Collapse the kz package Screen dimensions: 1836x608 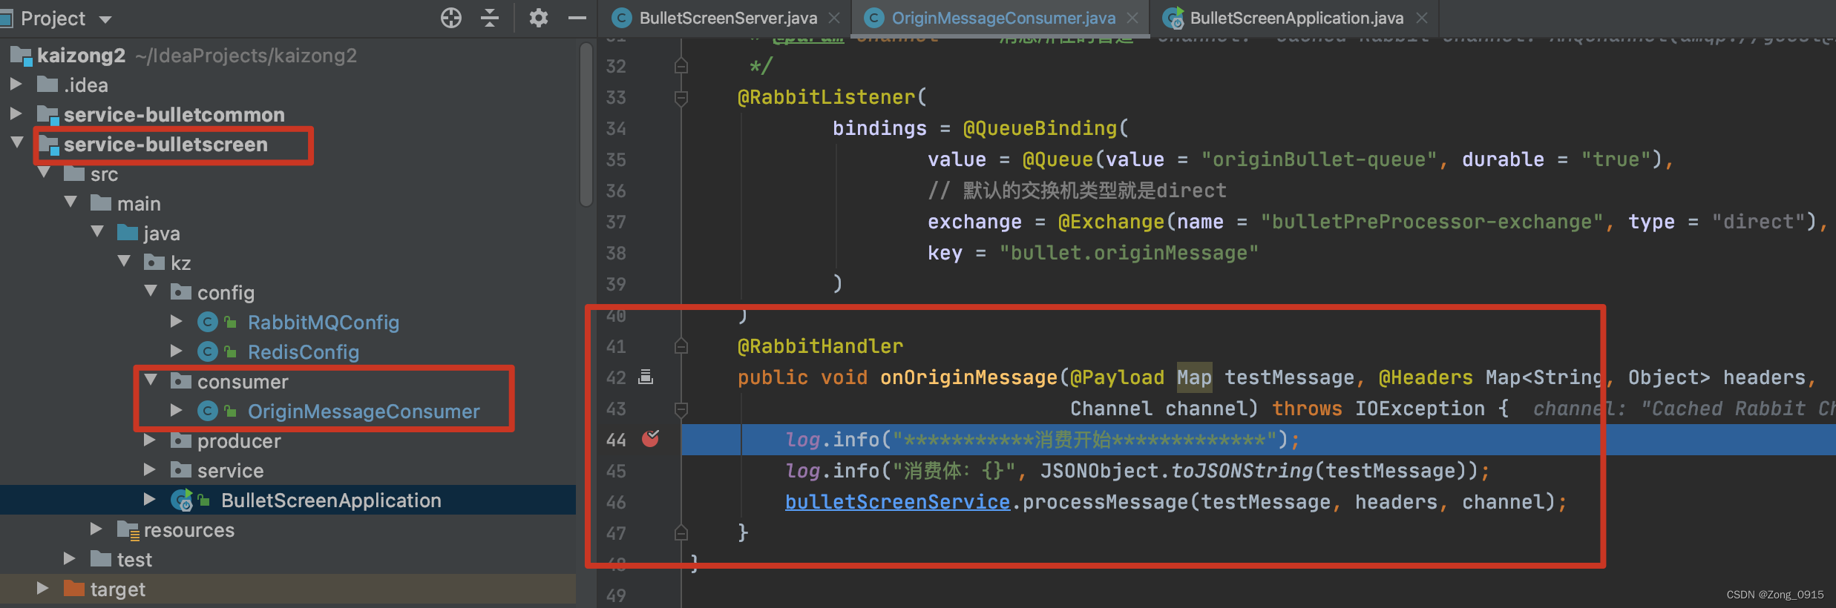point(124,261)
